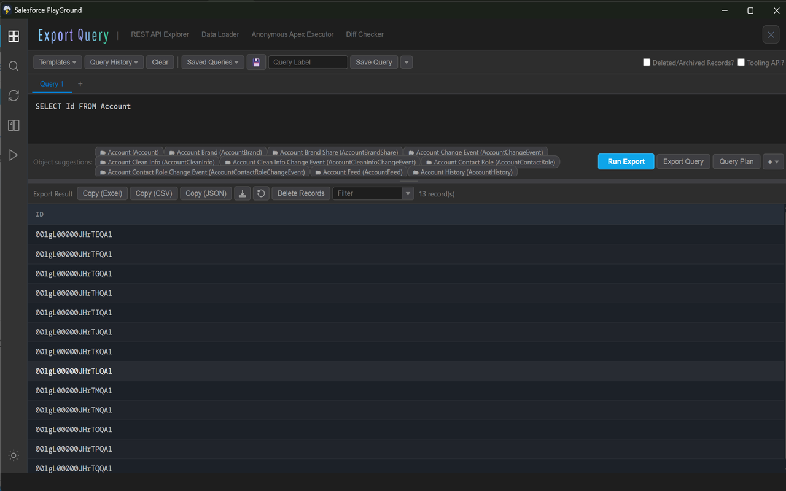This screenshot has height=491, width=786.
Task: Expand the arrow next to Save Query
Action: click(407, 62)
